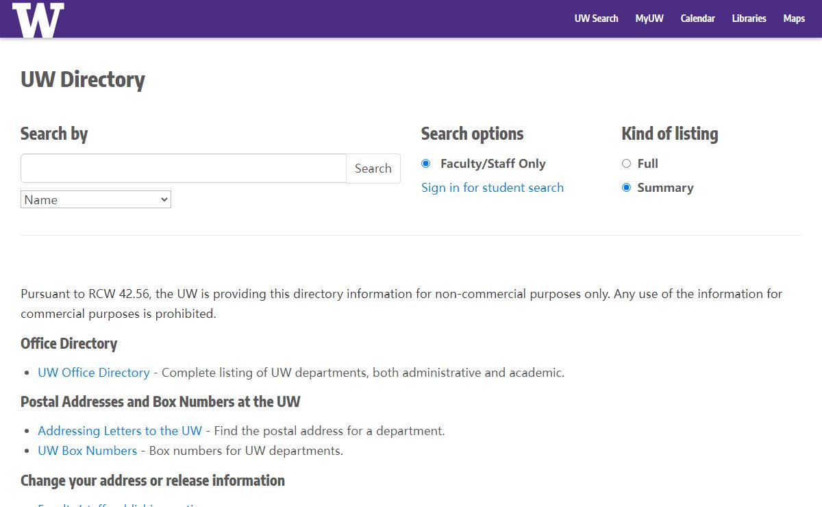Viewport: 822px width, 507px height.
Task: Click the Kind of listing heading
Action: pyautogui.click(x=670, y=134)
